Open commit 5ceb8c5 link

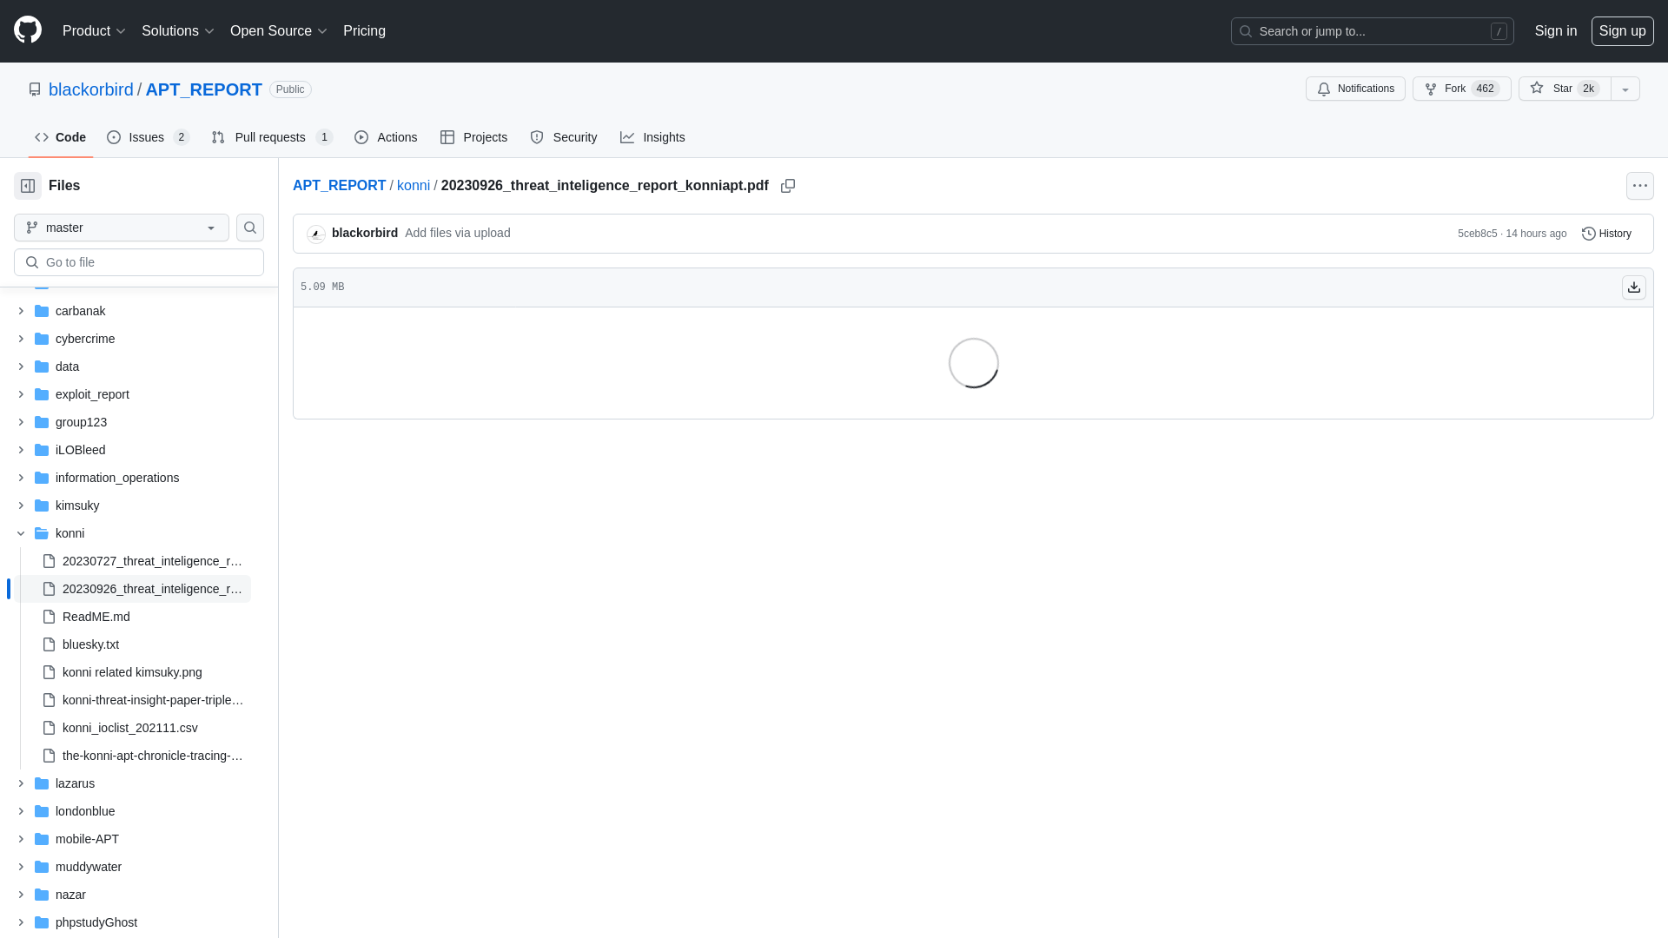pyautogui.click(x=1477, y=234)
